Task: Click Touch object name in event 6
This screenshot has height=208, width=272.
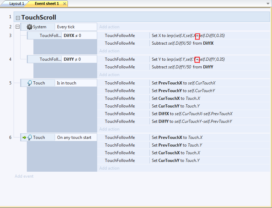Action: [x=39, y=138]
